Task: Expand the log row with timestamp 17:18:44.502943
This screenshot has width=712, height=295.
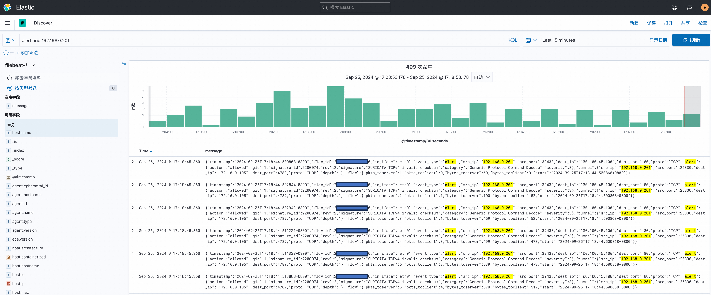Action: (x=133, y=208)
